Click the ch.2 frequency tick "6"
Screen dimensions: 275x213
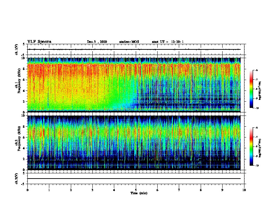tap(24, 137)
